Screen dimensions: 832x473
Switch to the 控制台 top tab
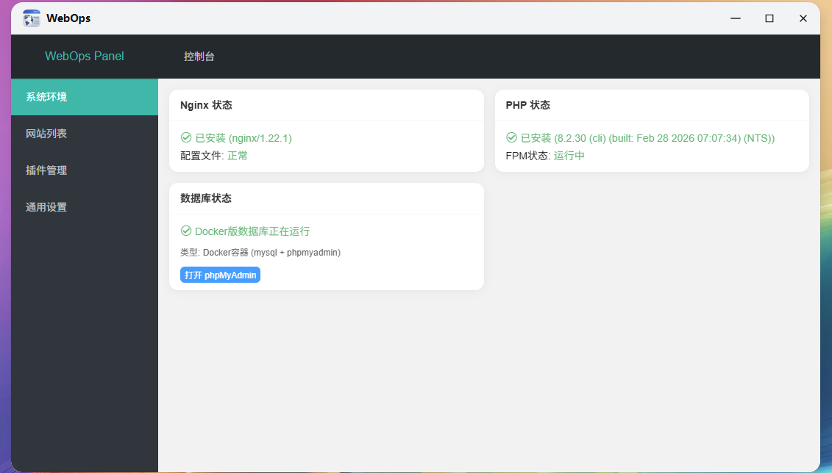pos(199,57)
